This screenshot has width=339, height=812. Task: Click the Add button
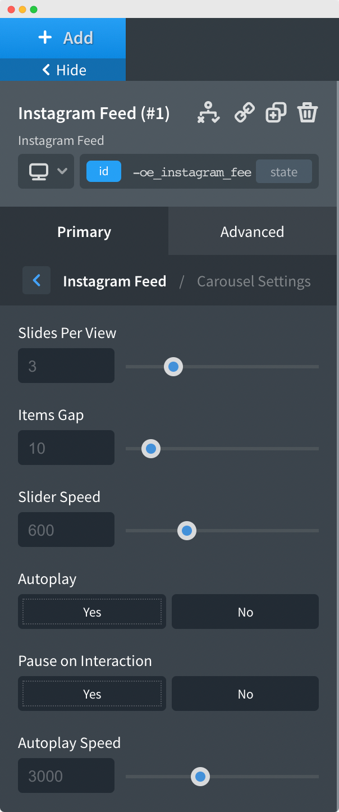click(63, 37)
